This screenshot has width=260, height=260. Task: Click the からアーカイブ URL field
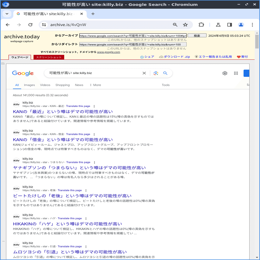click(133, 36)
